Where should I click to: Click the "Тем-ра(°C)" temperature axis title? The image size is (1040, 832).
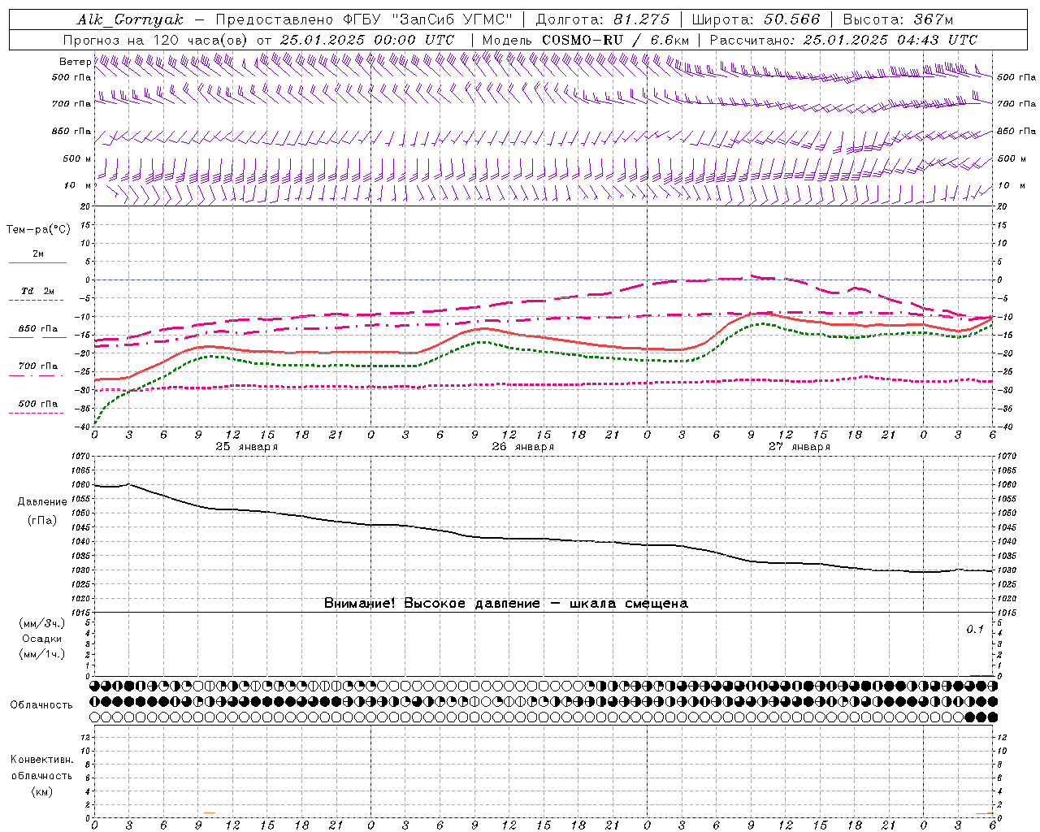coord(38,229)
